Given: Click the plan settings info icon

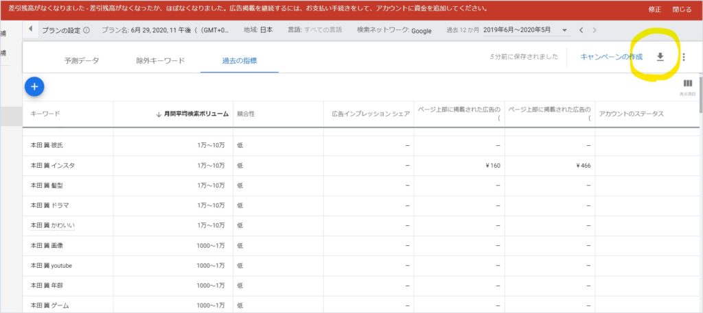Looking at the screenshot, I should point(87,30).
